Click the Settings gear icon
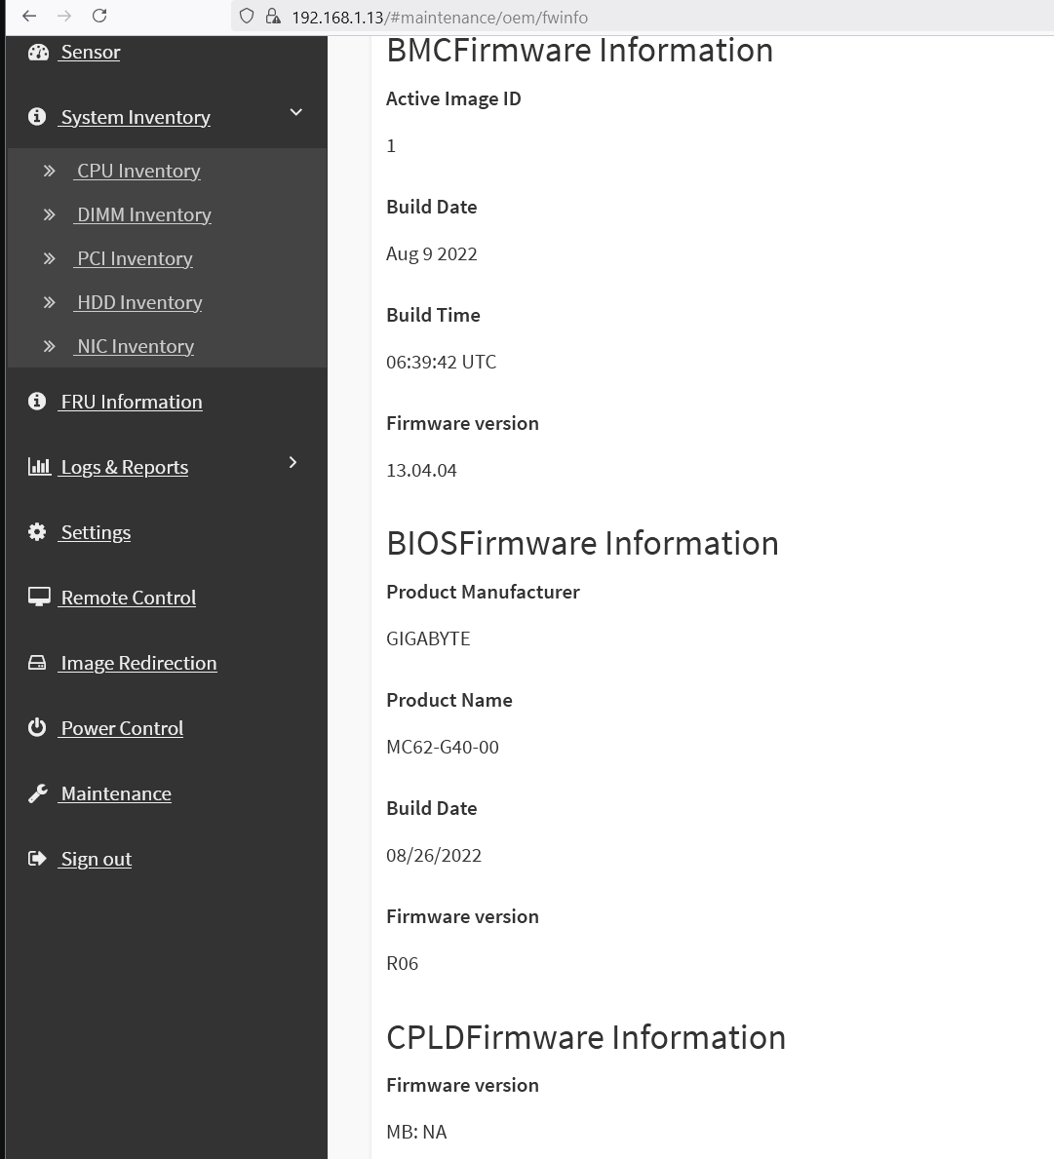 37,532
